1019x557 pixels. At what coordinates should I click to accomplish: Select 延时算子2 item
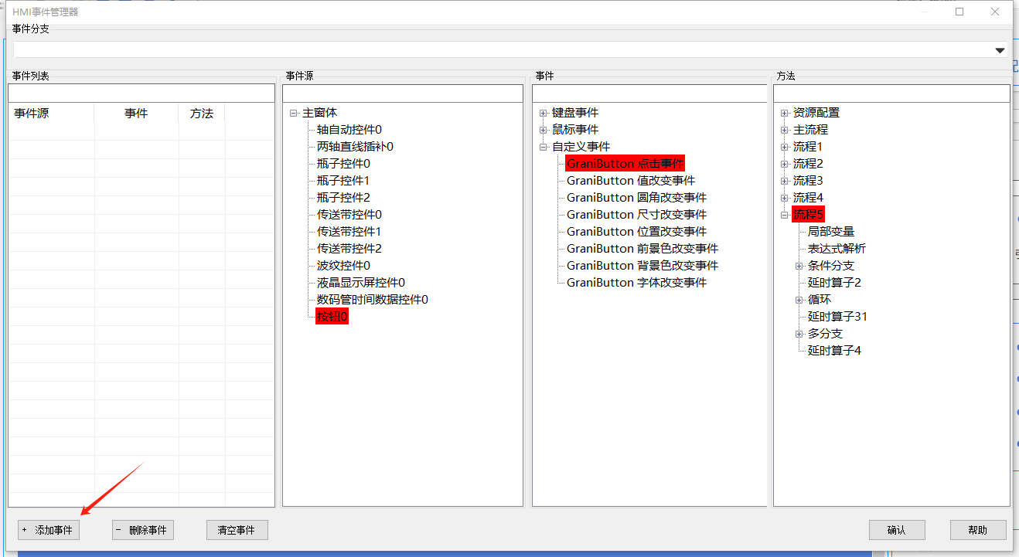click(x=834, y=283)
